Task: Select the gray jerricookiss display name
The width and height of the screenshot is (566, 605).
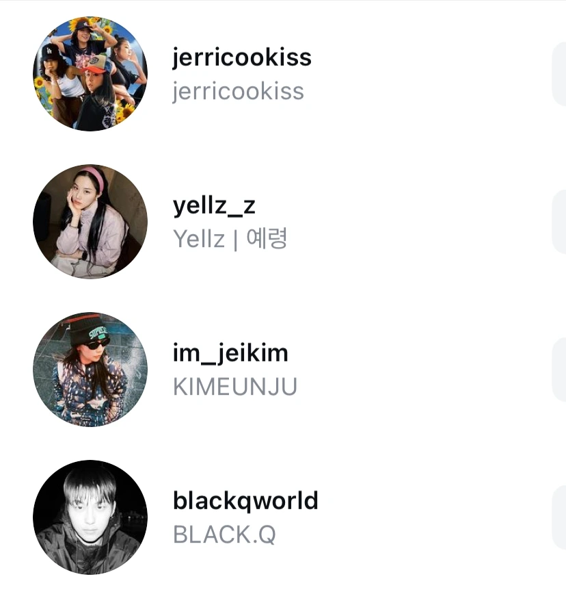Action: point(238,92)
